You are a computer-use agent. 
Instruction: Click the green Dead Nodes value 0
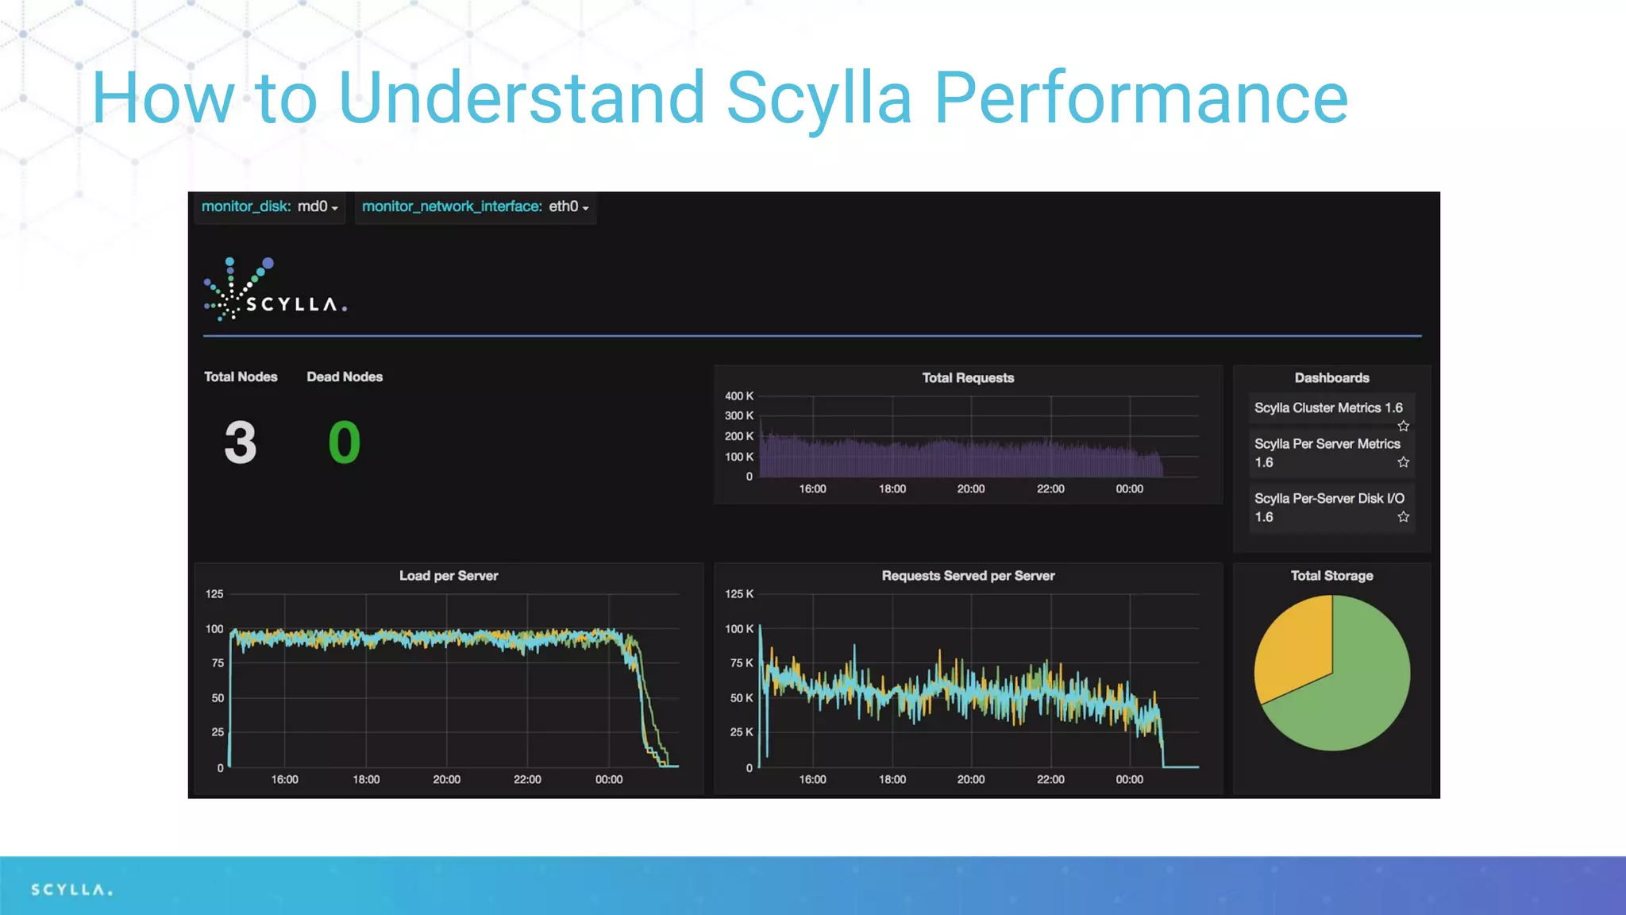point(344,442)
